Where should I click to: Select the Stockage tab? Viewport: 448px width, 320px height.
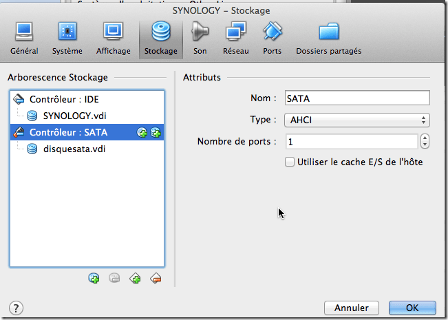(x=161, y=39)
